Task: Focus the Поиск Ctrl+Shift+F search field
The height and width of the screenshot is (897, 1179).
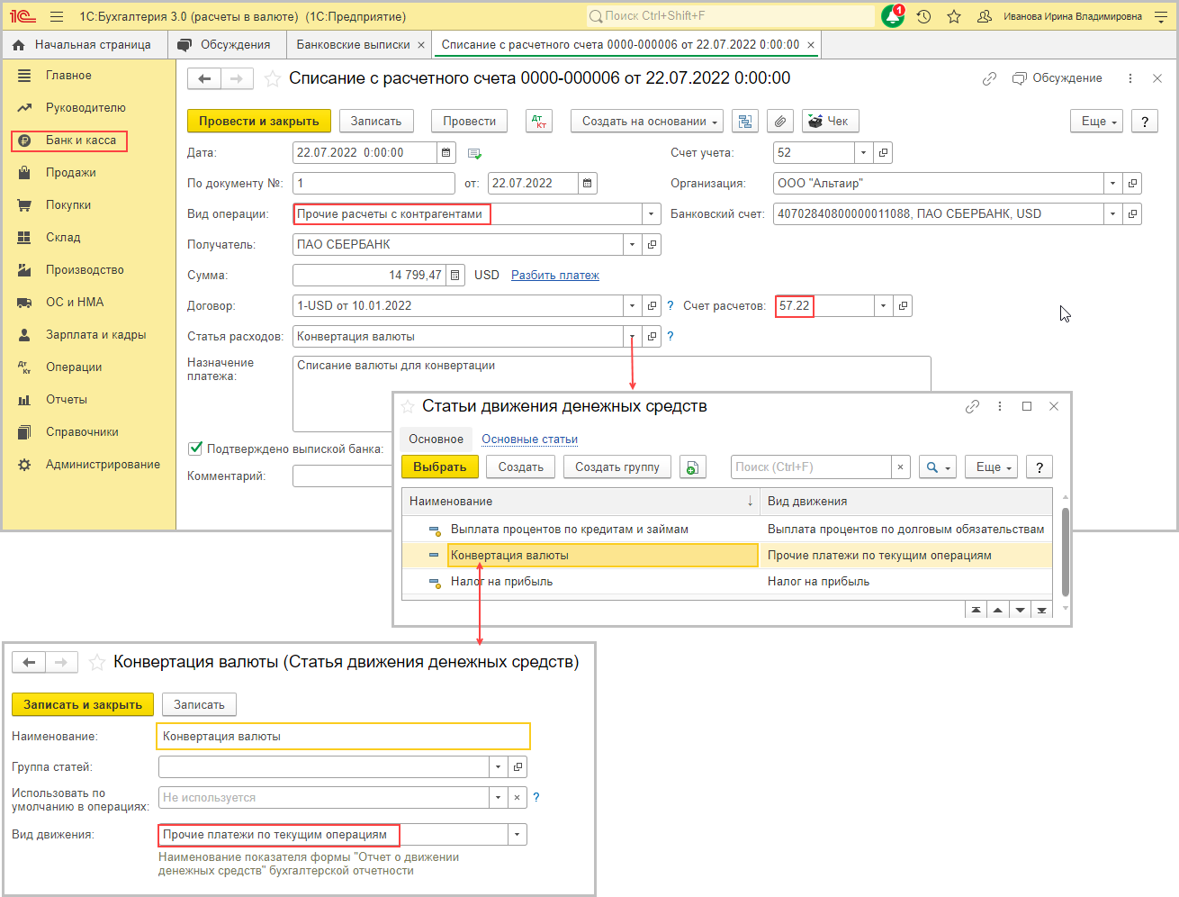Action: (730, 16)
